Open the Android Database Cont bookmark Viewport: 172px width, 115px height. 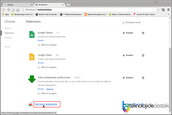click(x=95, y=14)
